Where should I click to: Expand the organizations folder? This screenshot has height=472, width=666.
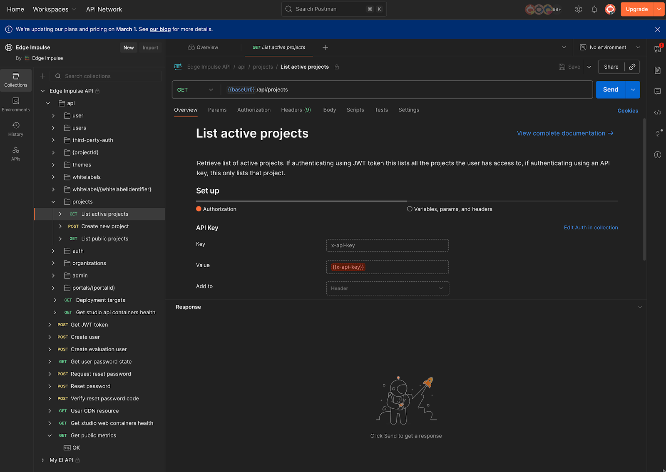53,263
